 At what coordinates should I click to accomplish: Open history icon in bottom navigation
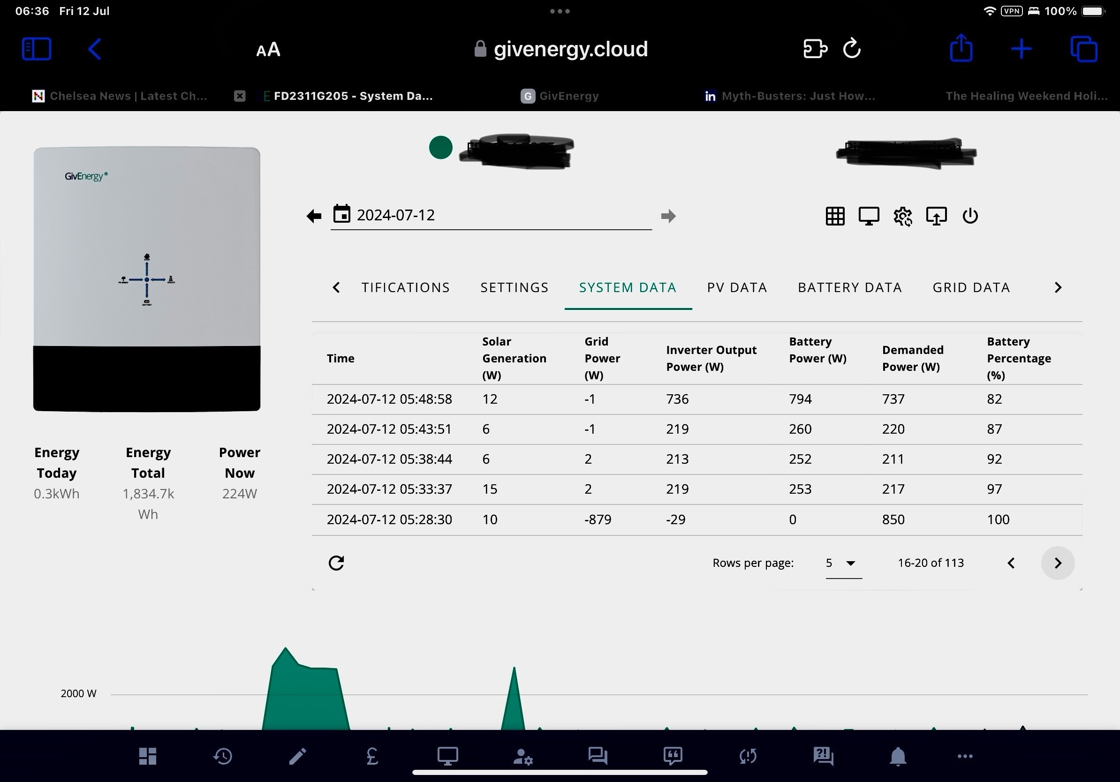(x=222, y=756)
